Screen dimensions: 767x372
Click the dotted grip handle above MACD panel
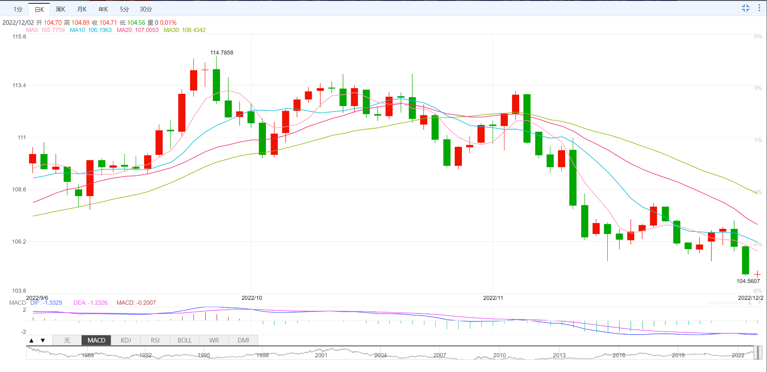(725, 303)
